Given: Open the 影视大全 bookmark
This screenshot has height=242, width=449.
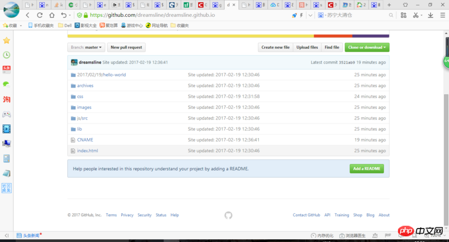Looking at the screenshot, I should tap(86, 25).
